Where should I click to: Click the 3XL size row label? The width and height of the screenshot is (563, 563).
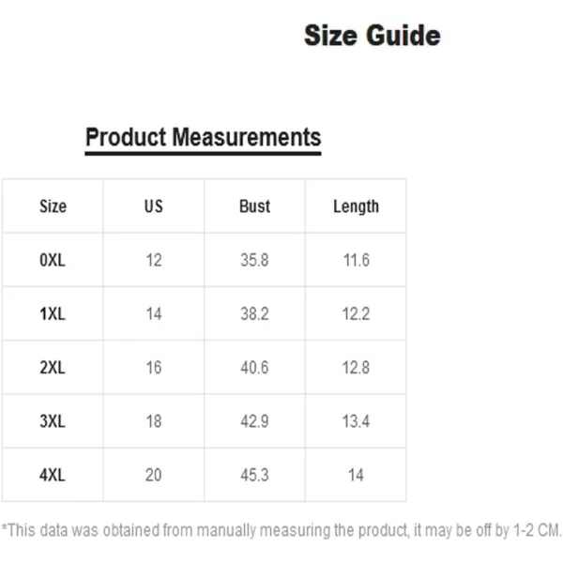53,421
